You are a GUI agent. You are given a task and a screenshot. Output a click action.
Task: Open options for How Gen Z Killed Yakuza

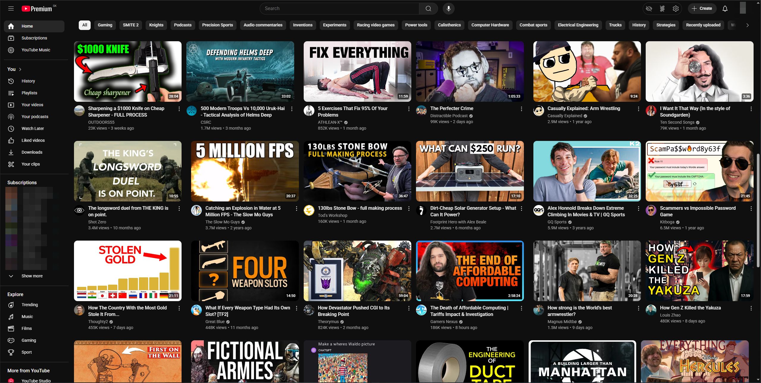tap(751, 308)
